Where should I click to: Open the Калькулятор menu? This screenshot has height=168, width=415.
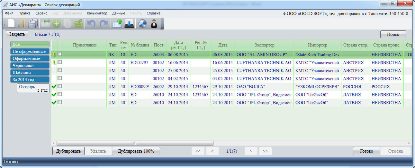point(97,13)
